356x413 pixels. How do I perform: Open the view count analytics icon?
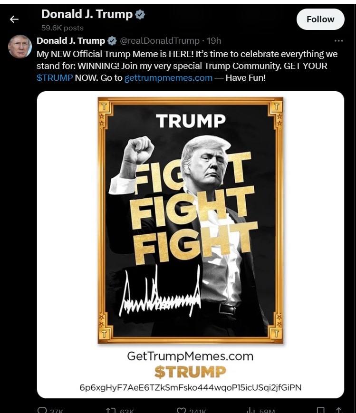tap(250, 410)
